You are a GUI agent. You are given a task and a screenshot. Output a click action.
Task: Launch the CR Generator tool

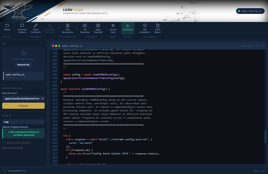[85, 28]
